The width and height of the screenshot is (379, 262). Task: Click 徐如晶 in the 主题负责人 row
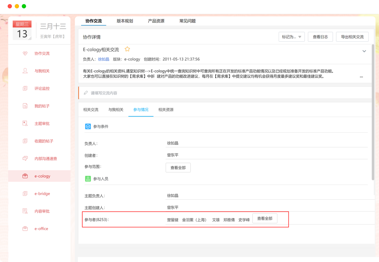click(173, 196)
